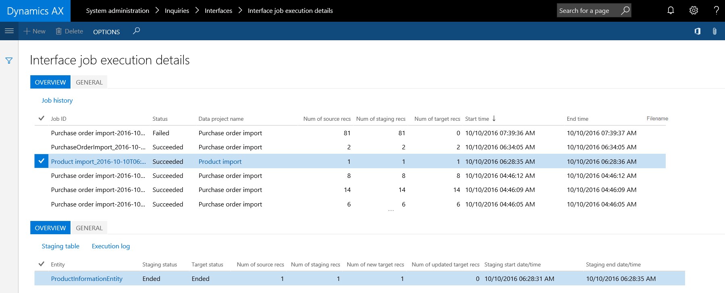Sort by Status column header
725x293 pixels.
point(160,119)
